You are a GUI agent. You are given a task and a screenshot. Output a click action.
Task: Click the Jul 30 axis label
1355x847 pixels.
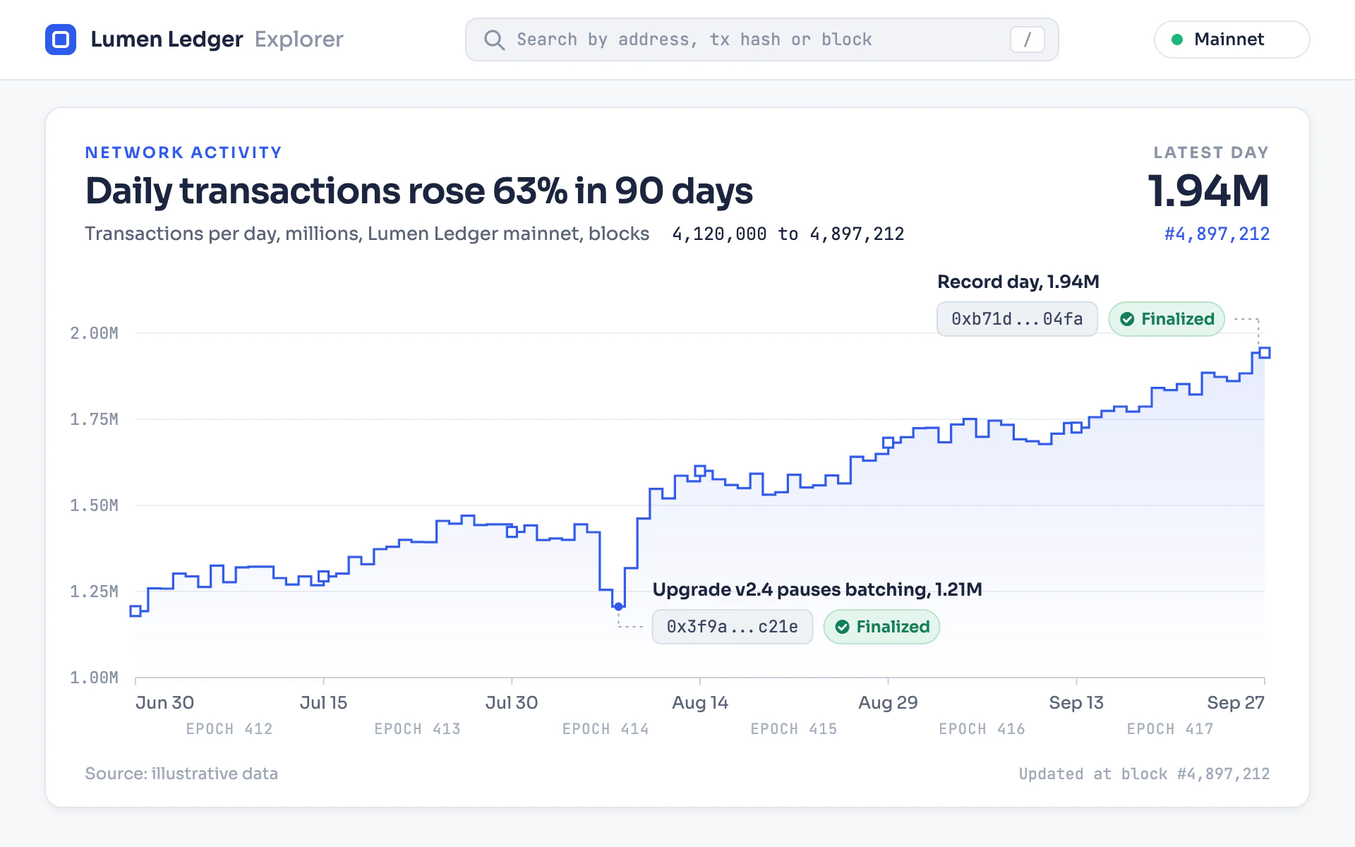(x=512, y=702)
